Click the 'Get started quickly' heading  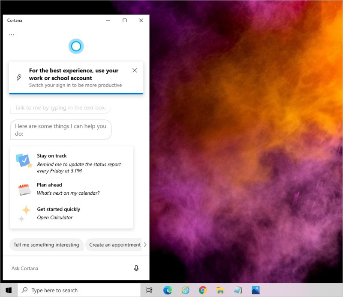click(58, 209)
